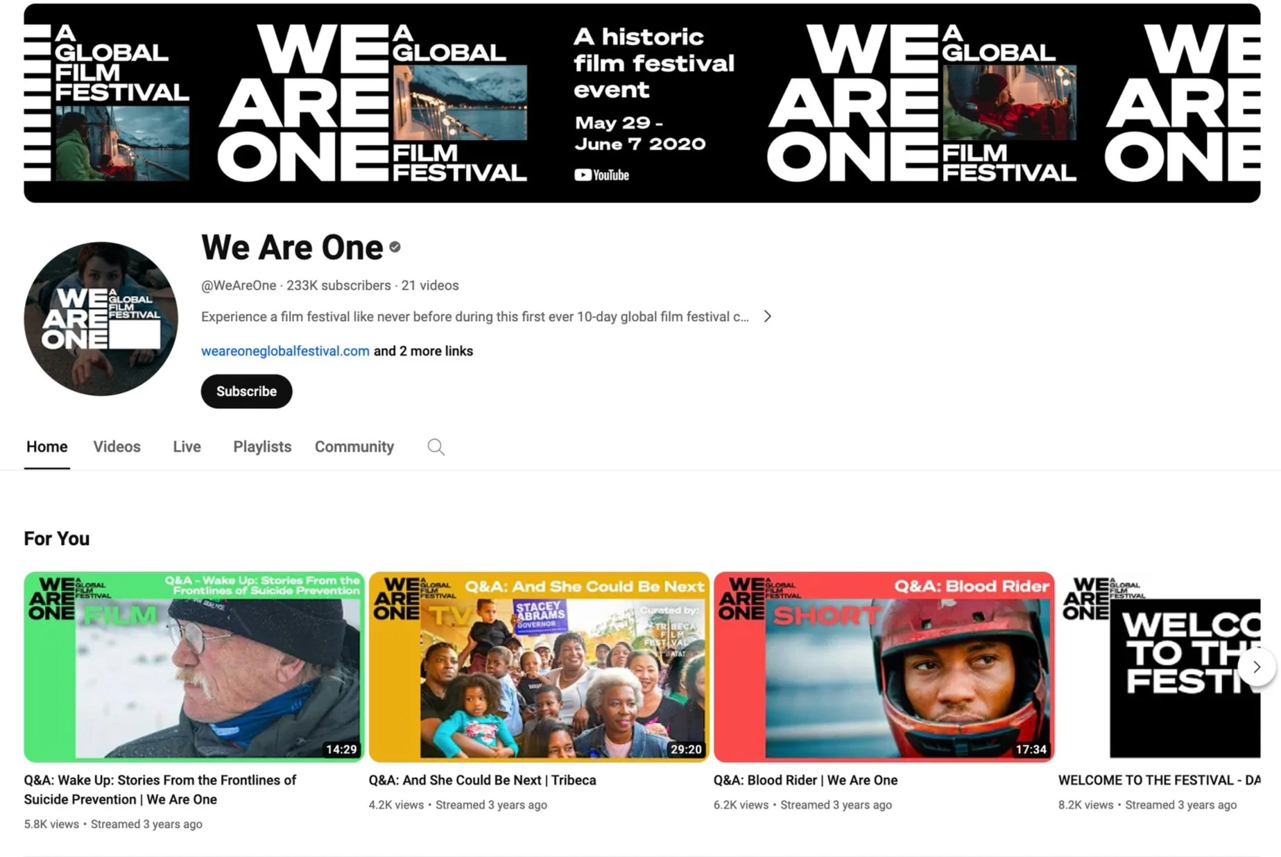The image size is (1281, 857).
Task: Open the And She Could Be Next thumbnail
Action: coord(539,667)
